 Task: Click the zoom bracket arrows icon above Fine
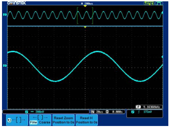[x=40, y=118]
